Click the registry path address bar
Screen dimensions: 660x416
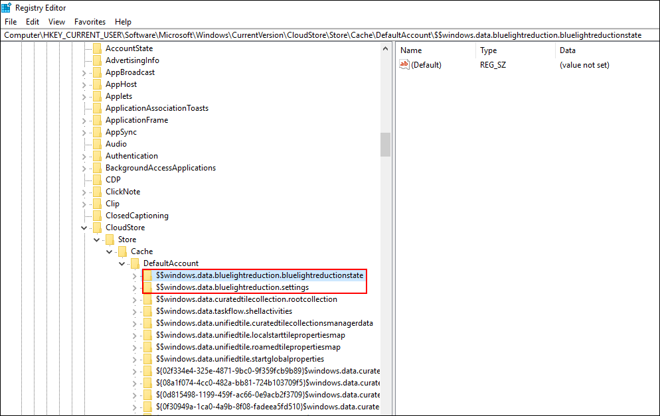(x=330, y=35)
